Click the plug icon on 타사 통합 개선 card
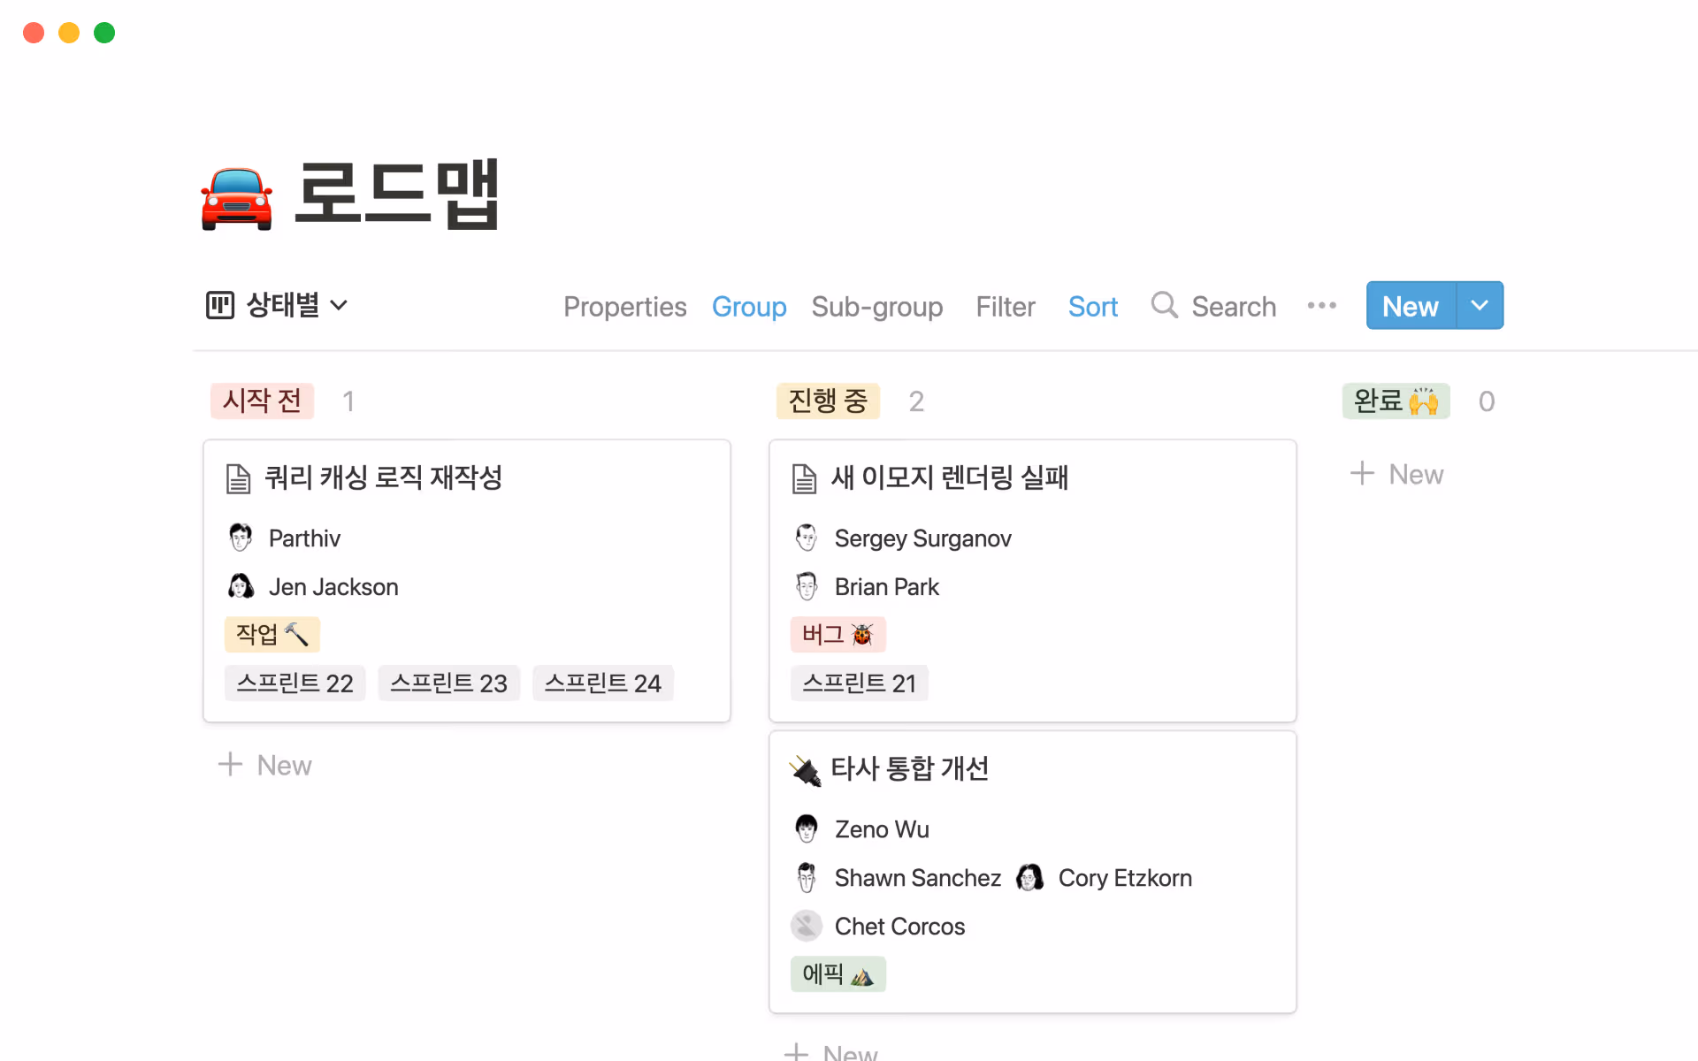 pos(806,767)
